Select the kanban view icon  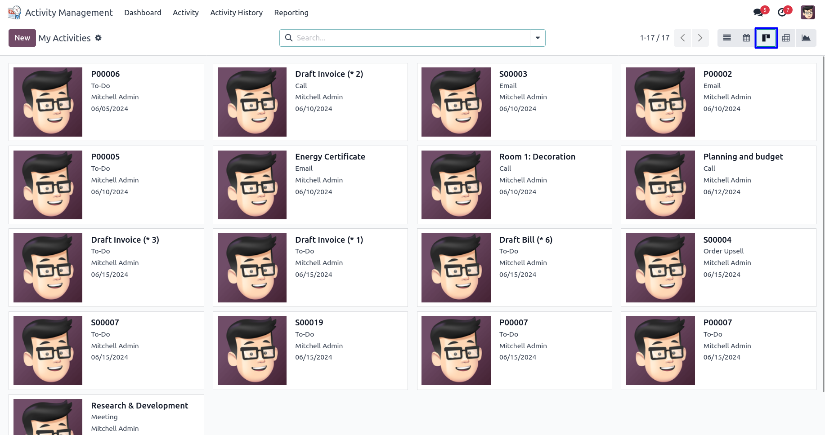click(x=766, y=38)
